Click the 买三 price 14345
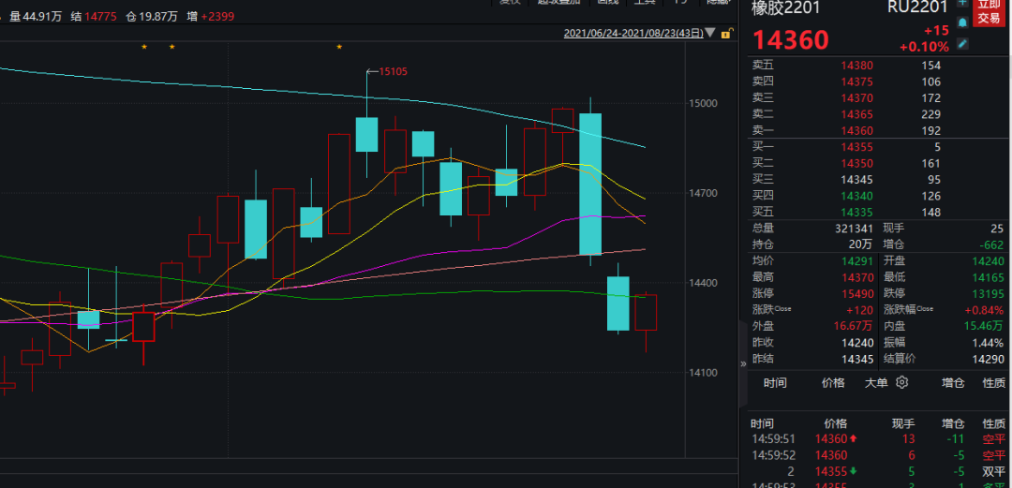 857,180
